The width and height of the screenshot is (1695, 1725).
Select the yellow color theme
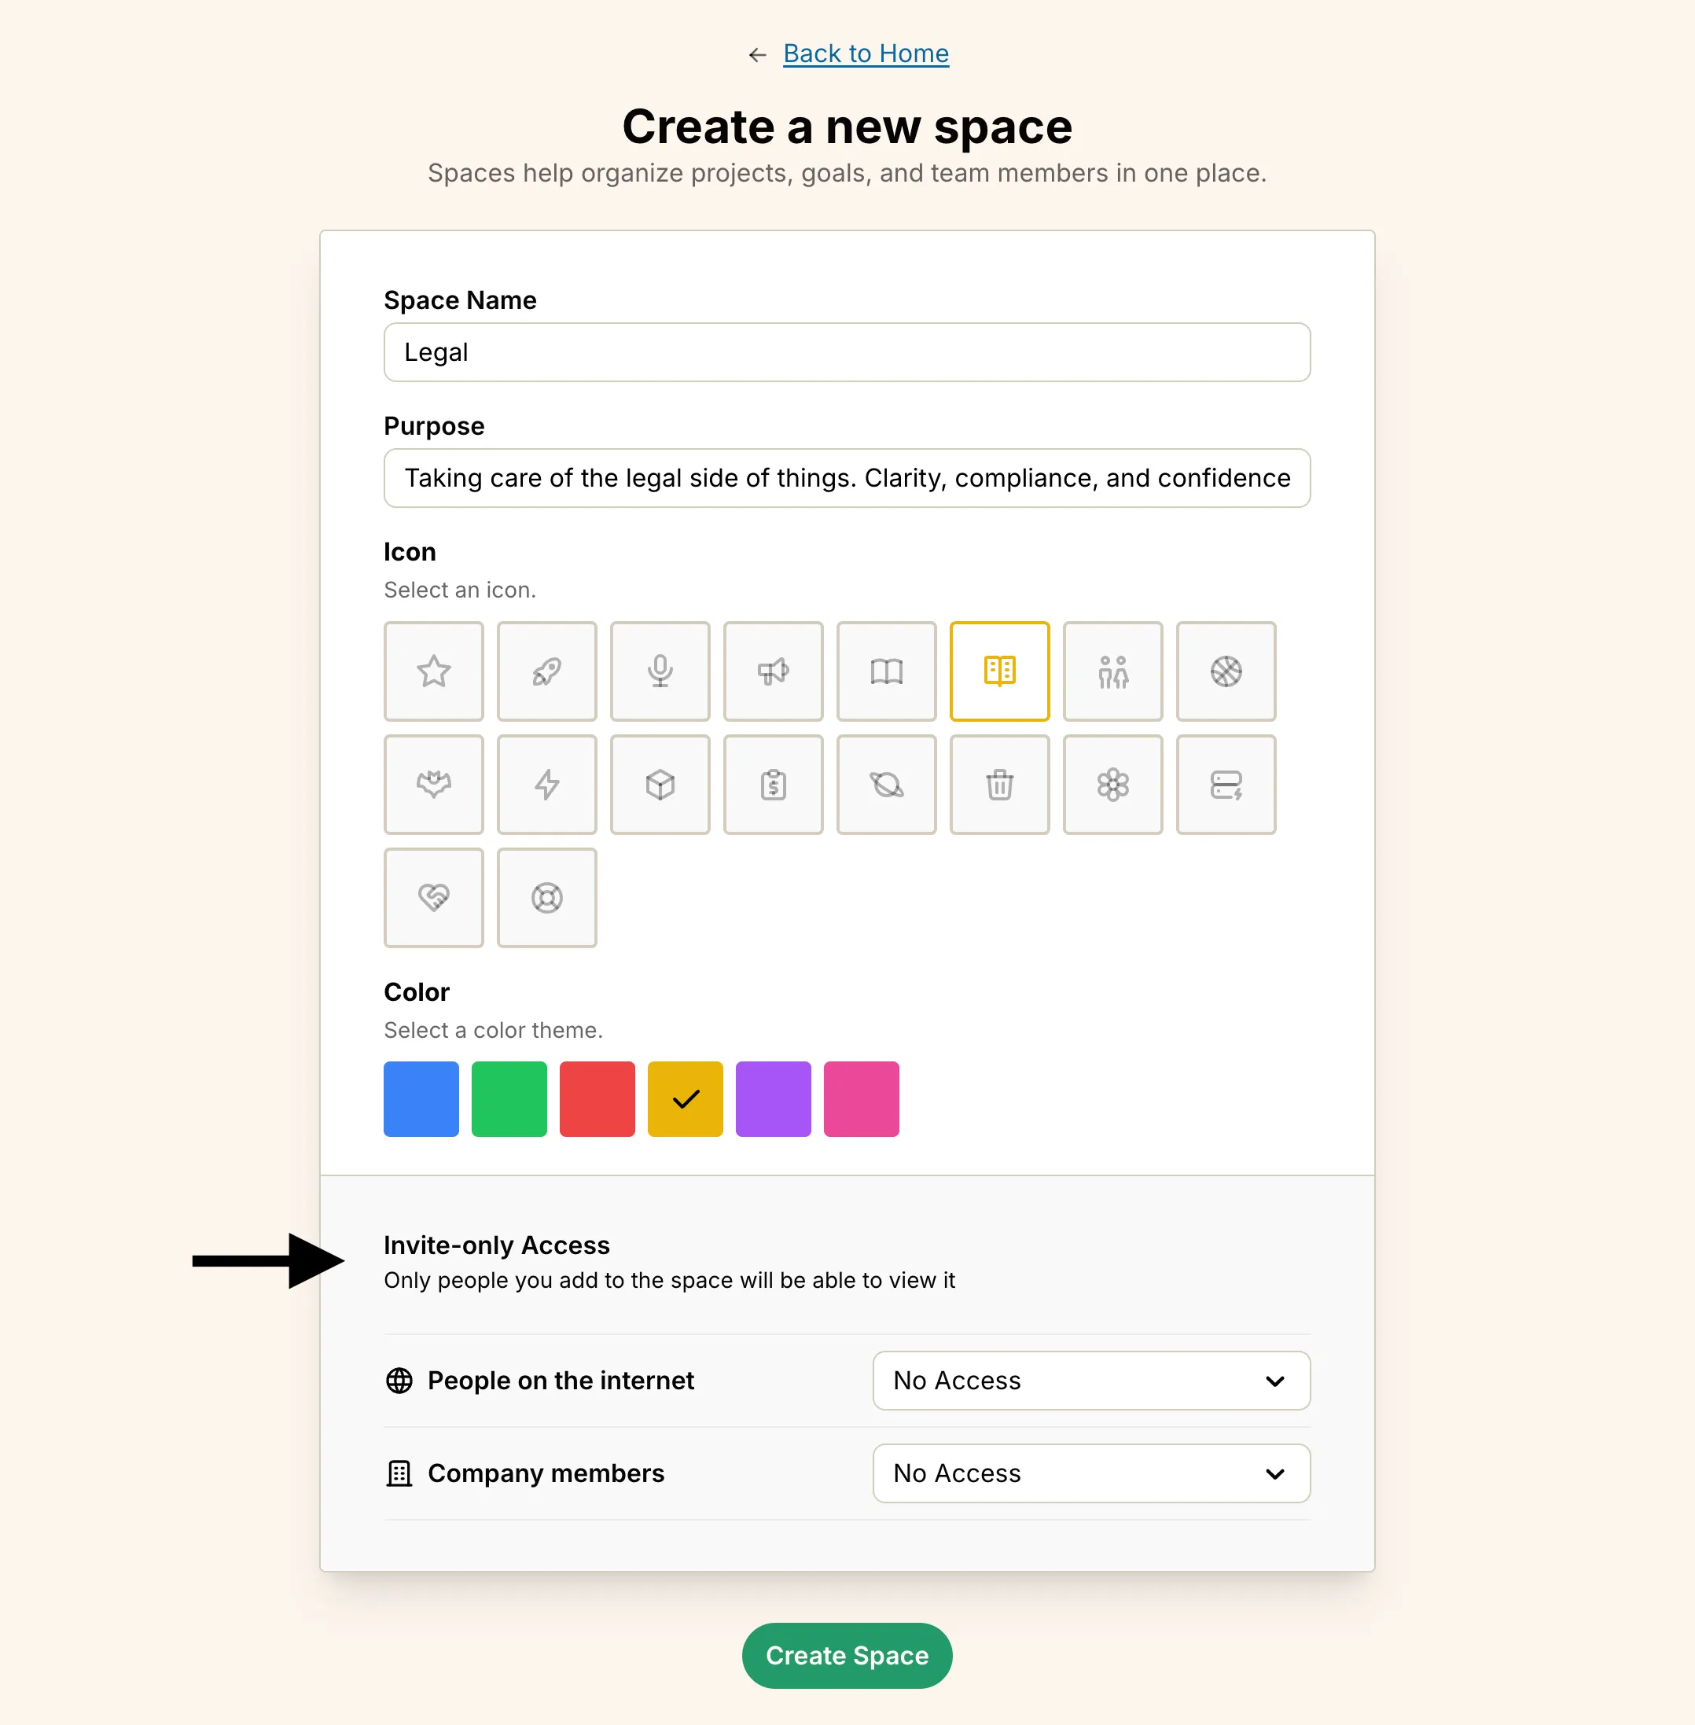pyautogui.click(x=685, y=1098)
